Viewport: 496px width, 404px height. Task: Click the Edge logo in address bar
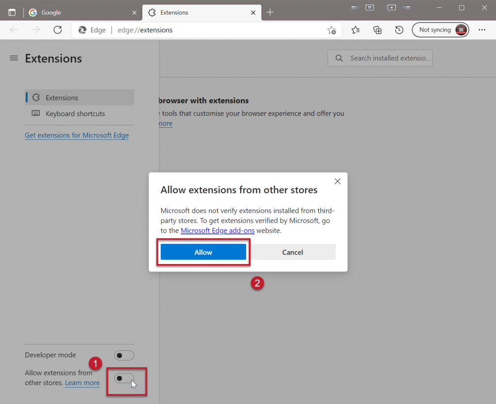coord(82,30)
